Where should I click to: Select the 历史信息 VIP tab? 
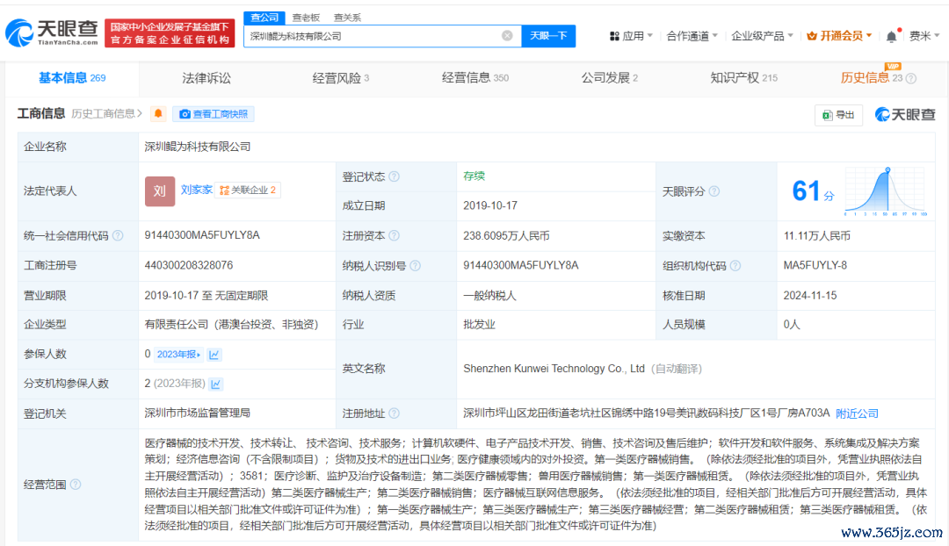click(872, 78)
